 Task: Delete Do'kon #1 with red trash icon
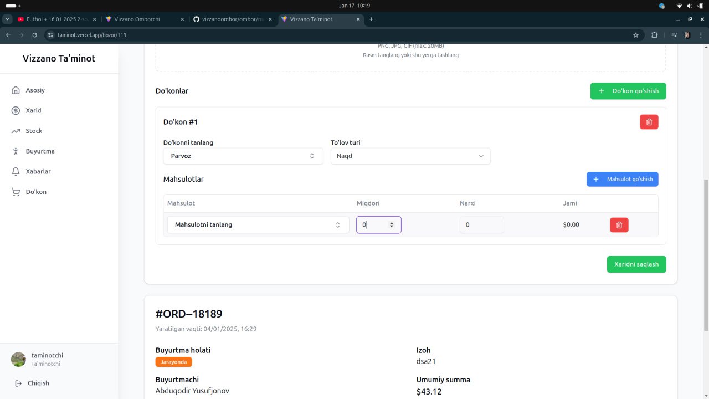pyautogui.click(x=649, y=122)
